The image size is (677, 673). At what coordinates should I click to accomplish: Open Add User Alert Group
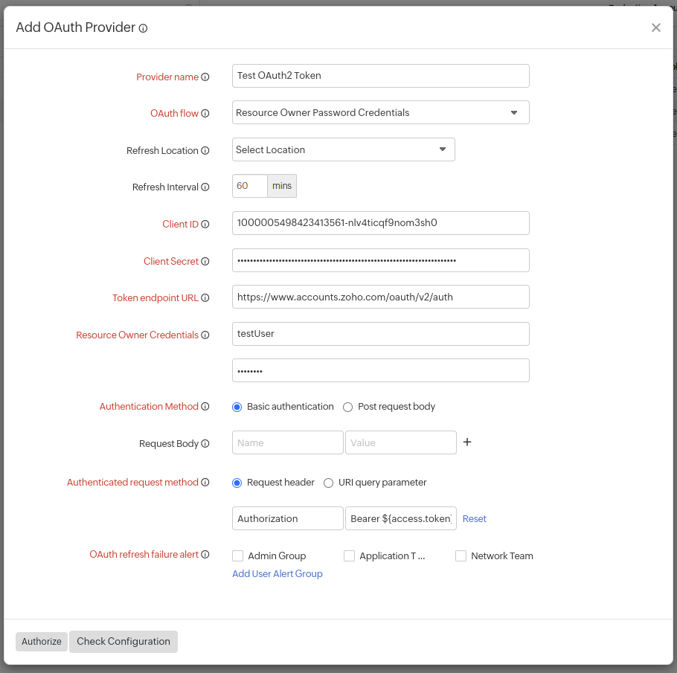click(x=277, y=573)
